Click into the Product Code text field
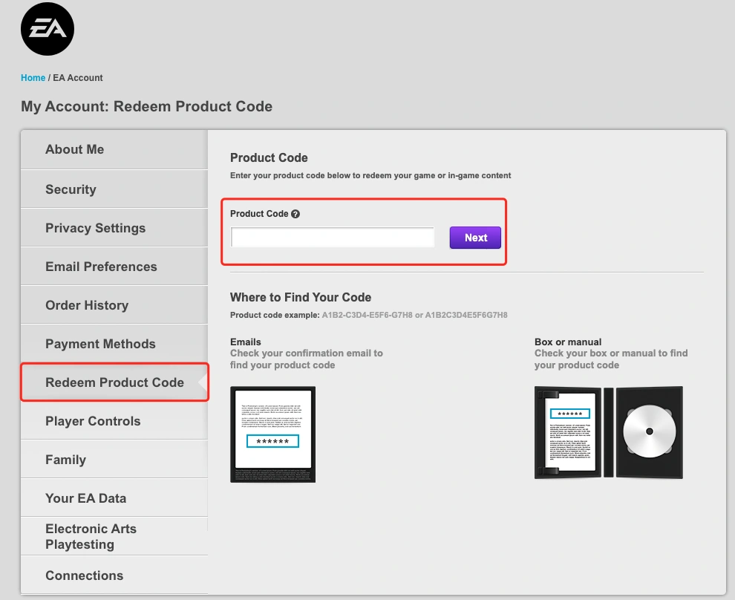735x600 pixels. [333, 238]
